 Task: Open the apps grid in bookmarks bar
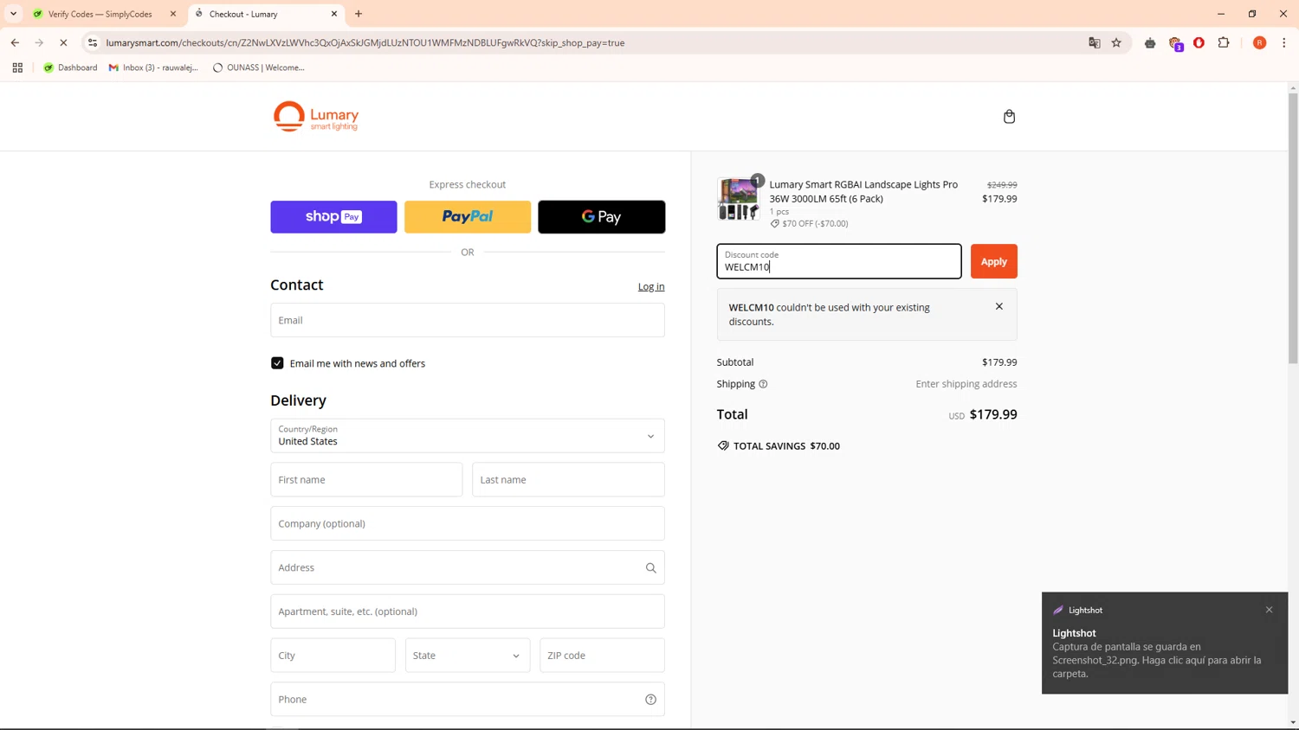[x=17, y=67]
